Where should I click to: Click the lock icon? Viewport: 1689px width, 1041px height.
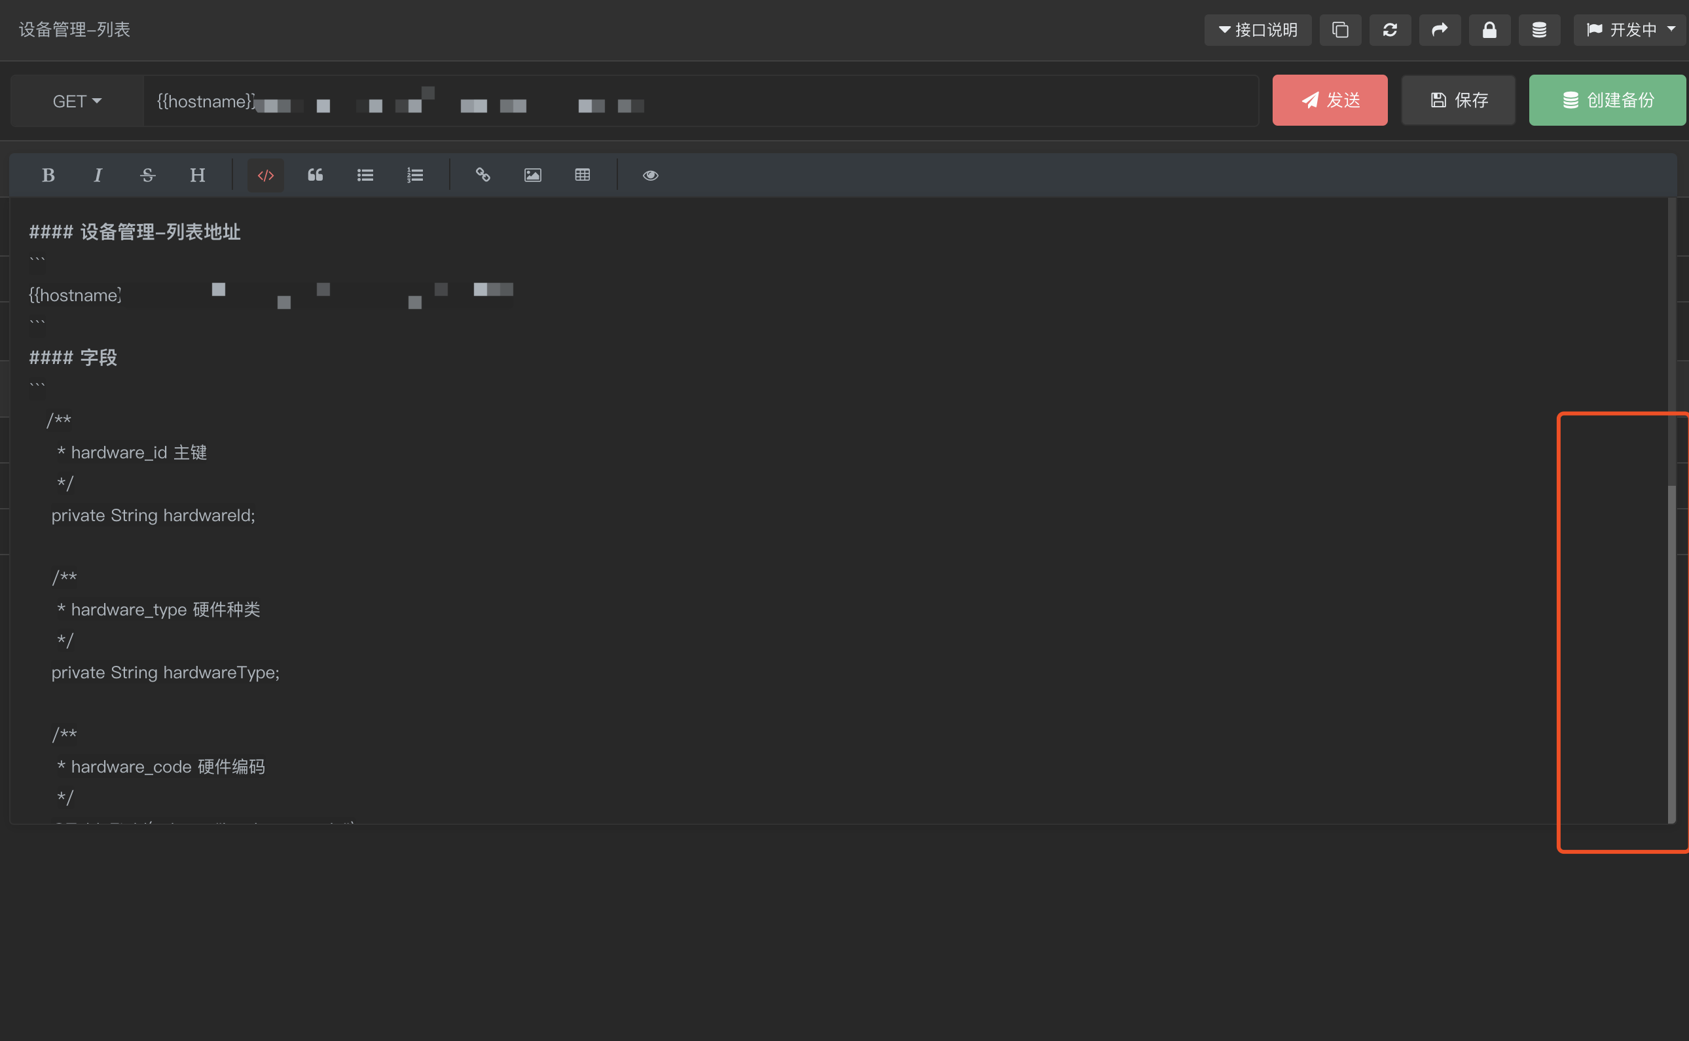click(x=1489, y=29)
